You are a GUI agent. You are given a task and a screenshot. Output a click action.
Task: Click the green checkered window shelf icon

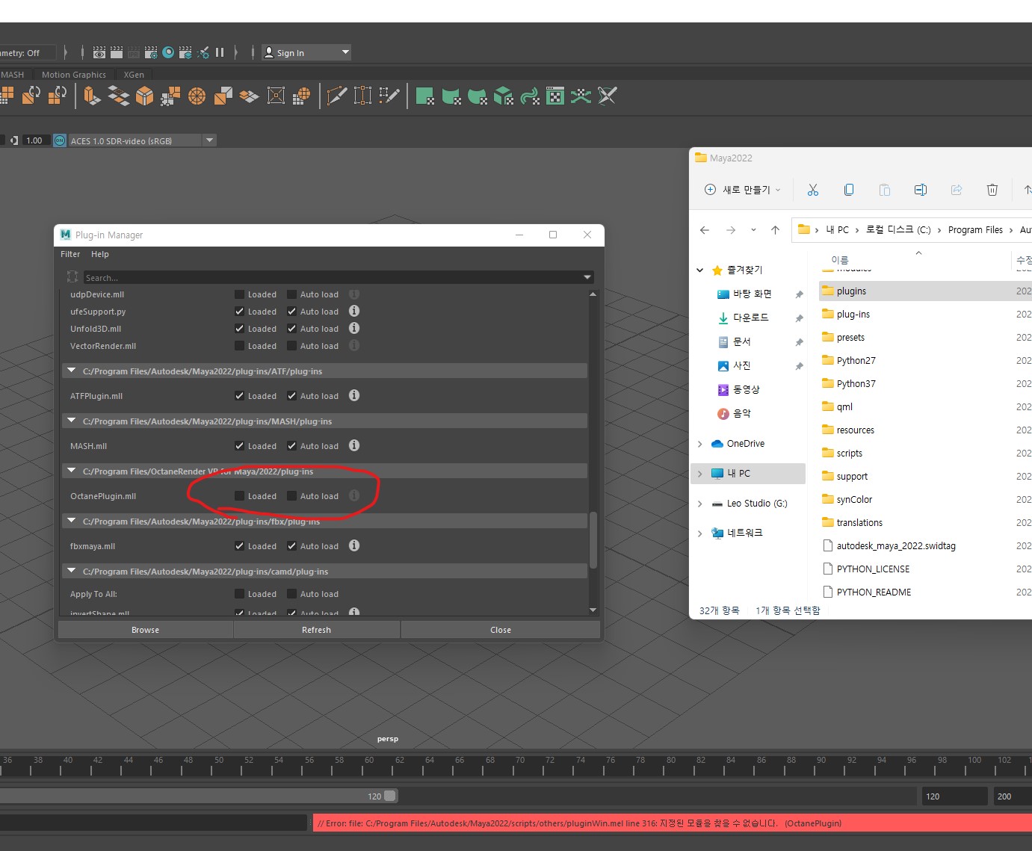coord(555,96)
